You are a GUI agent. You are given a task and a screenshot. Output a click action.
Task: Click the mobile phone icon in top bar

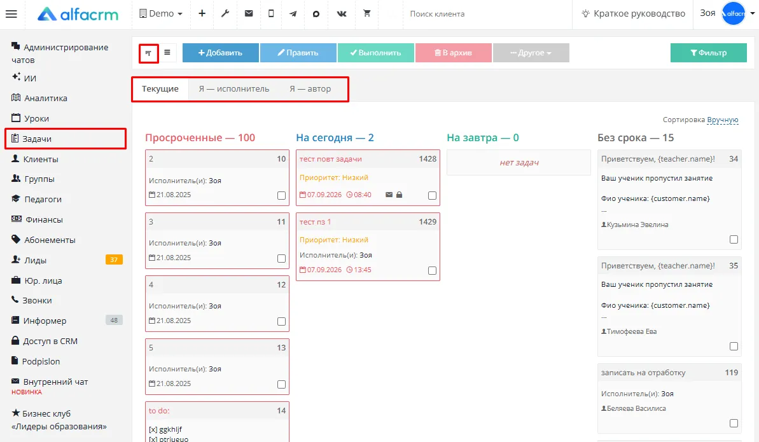click(x=271, y=13)
